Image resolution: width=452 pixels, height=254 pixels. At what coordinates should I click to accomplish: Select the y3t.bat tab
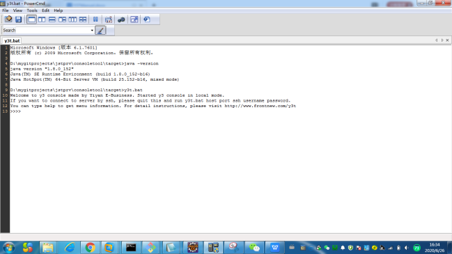point(12,40)
